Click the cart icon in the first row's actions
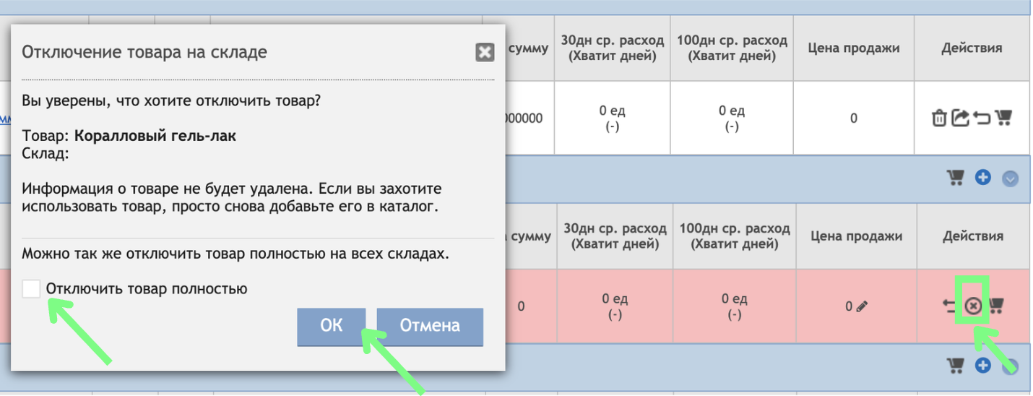Screen dimensions: 1033x396 point(1003,118)
